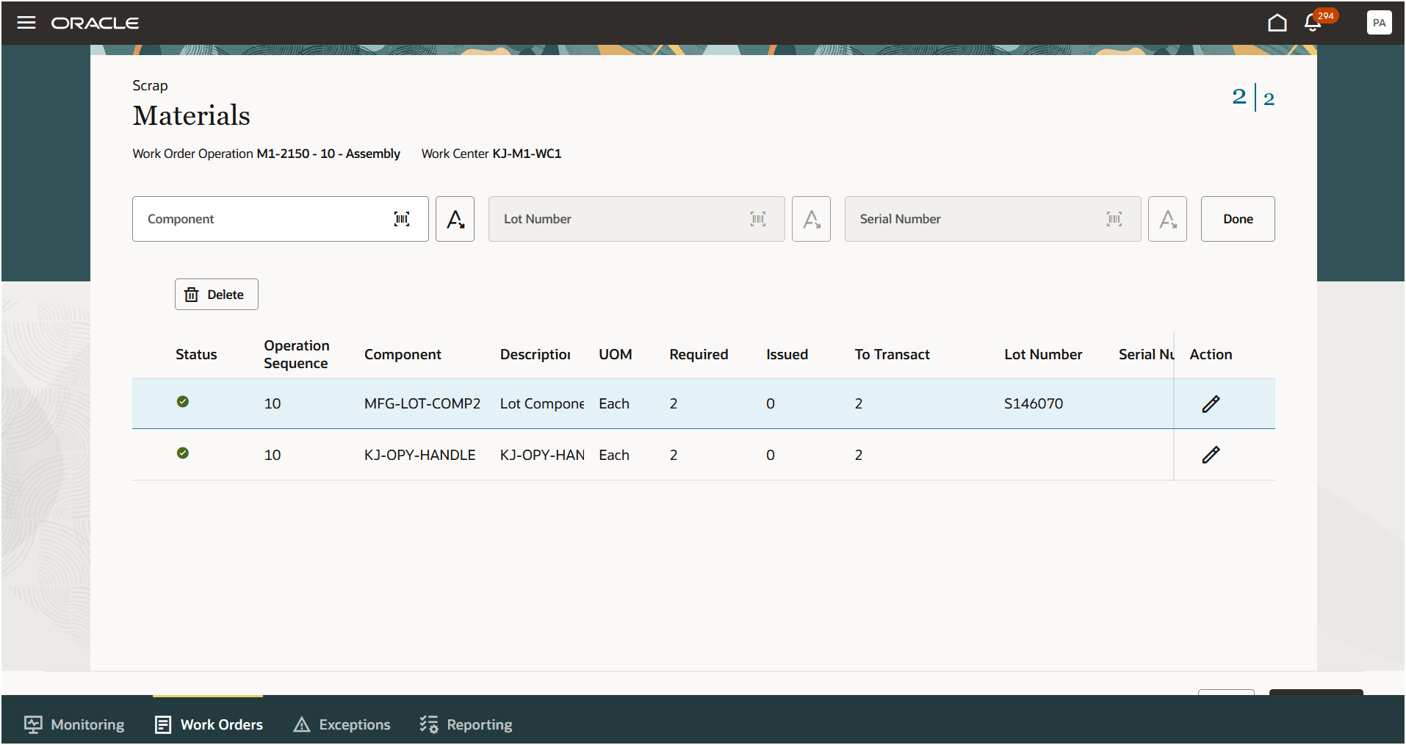Click the UOM column header

point(615,354)
